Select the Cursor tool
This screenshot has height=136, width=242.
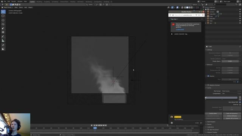click(3, 16)
